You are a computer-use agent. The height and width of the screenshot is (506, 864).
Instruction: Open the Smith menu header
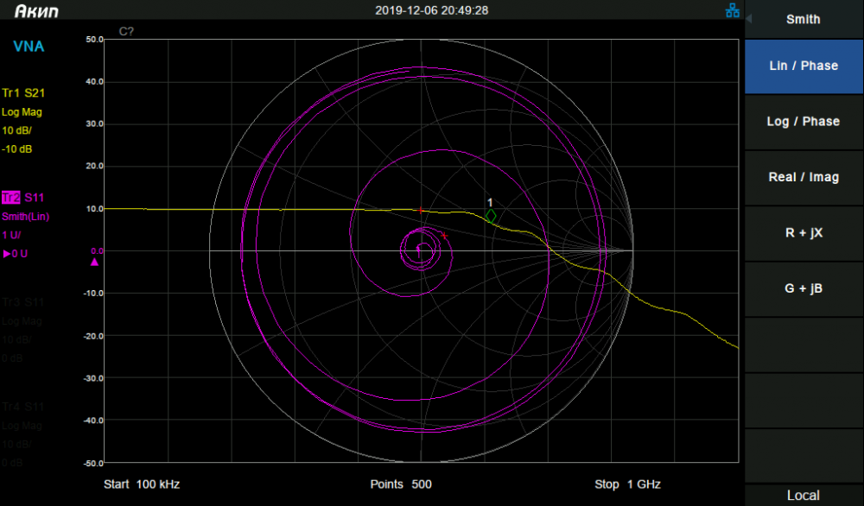[804, 19]
